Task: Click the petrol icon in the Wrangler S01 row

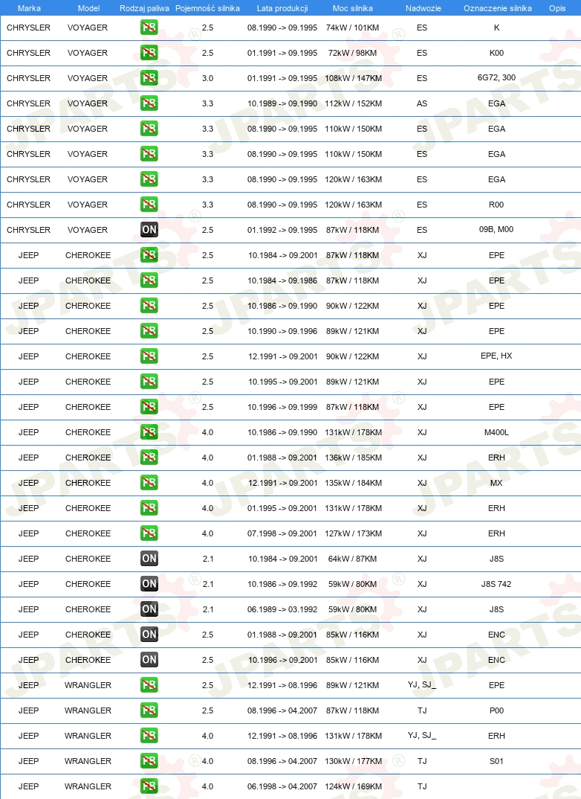Action: coord(149,761)
